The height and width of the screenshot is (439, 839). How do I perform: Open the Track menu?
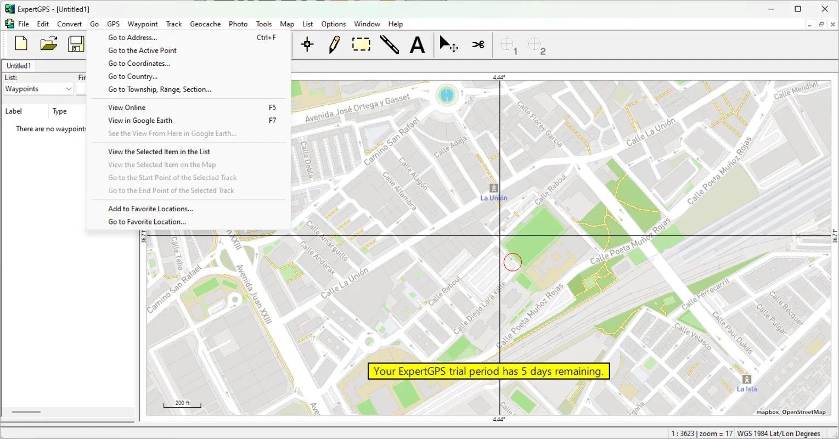pos(174,24)
